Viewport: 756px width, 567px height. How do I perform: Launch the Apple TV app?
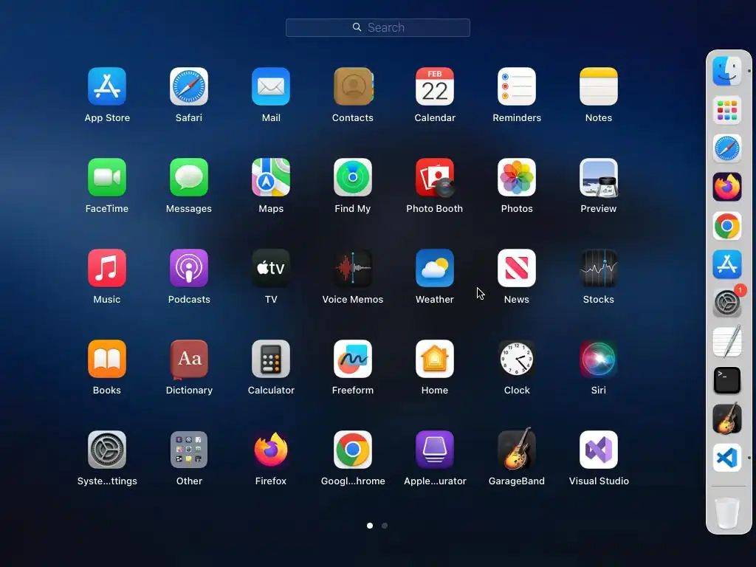271,268
